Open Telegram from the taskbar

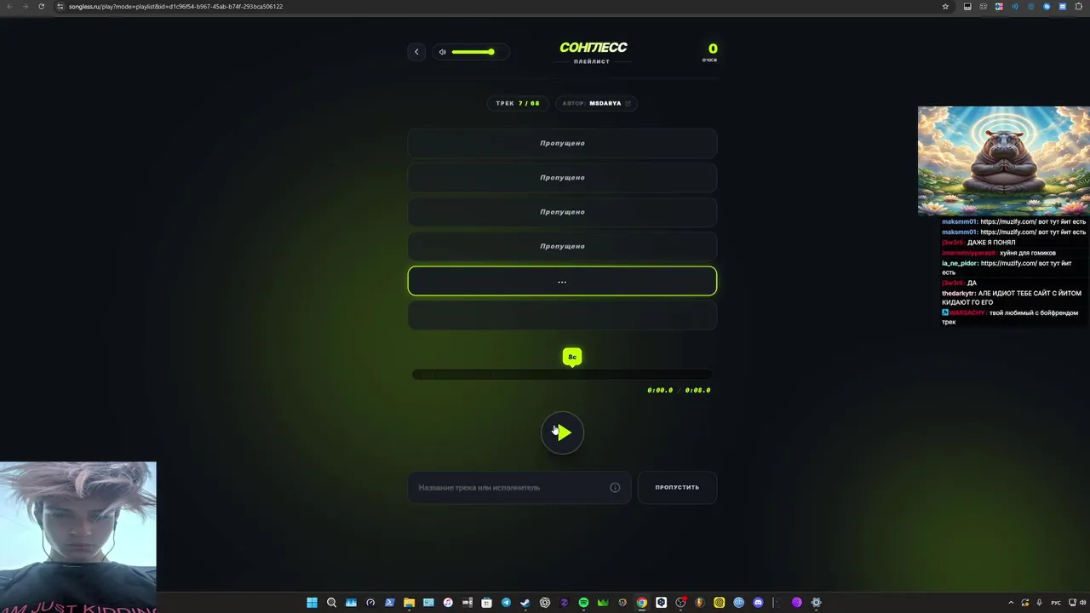tap(506, 603)
